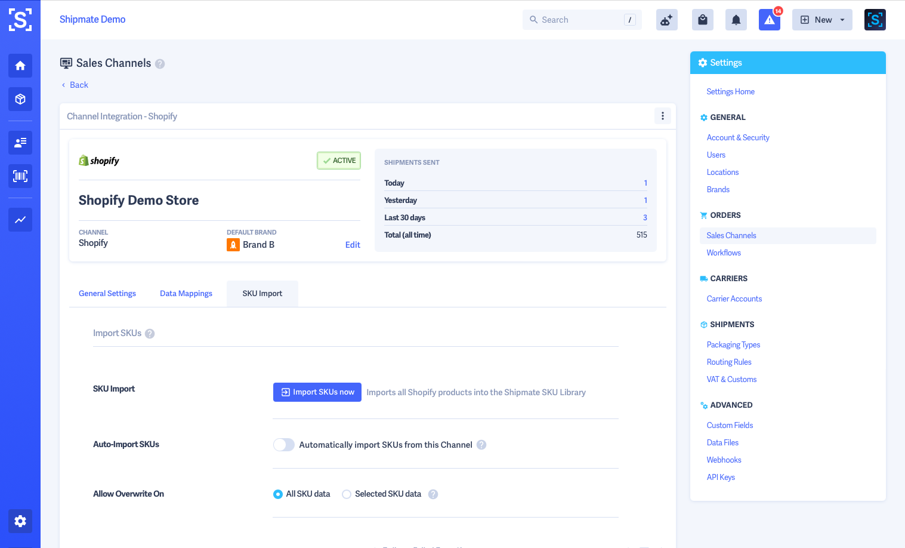Open VAT & Customs settings
This screenshot has height=548, width=905.
731,380
